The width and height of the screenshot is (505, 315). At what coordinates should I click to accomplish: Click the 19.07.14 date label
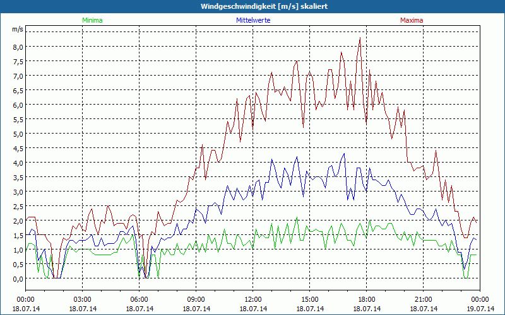coord(480,309)
